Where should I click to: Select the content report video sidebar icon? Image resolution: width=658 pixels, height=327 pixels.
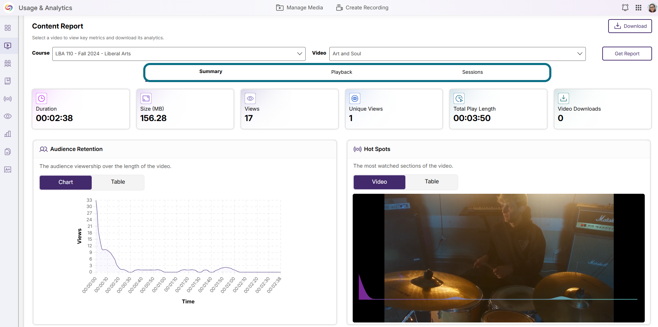pyautogui.click(x=8, y=46)
